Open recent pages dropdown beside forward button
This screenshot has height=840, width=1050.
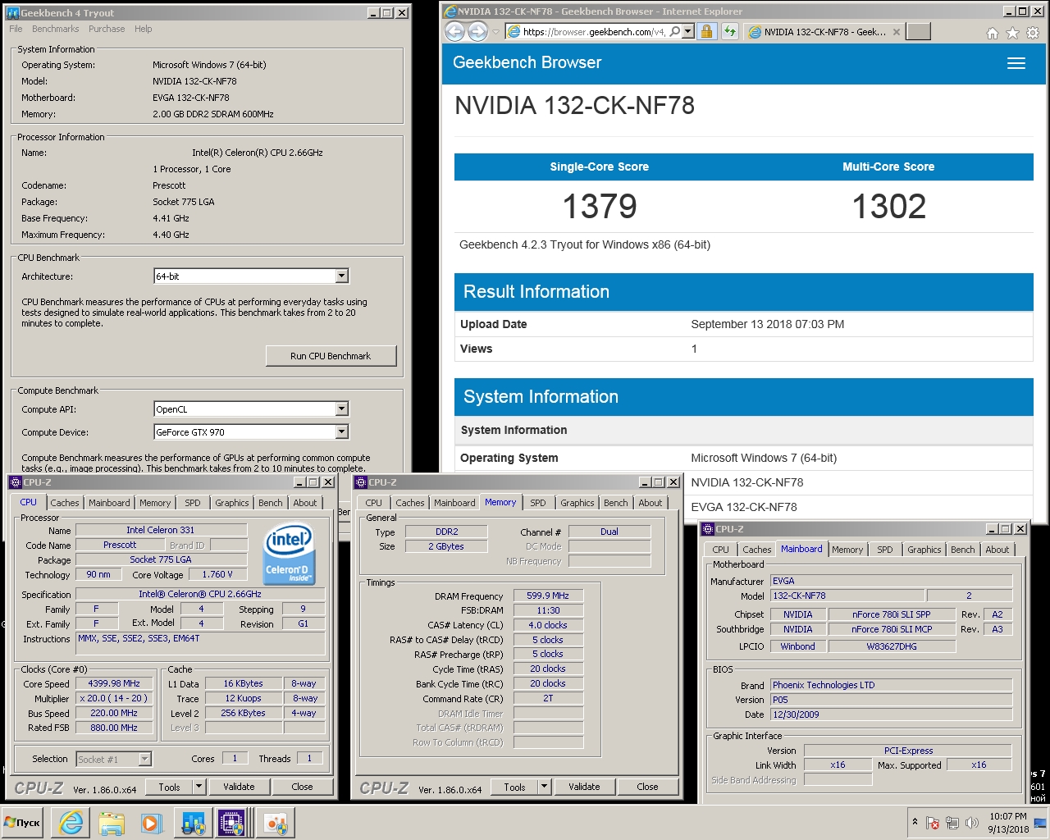tap(495, 33)
